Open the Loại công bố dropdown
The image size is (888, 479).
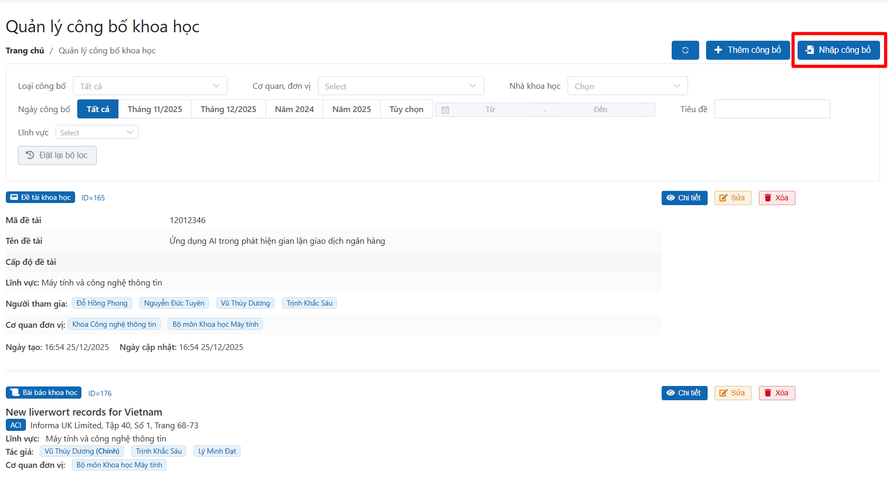pyautogui.click(x=150, y=86)
